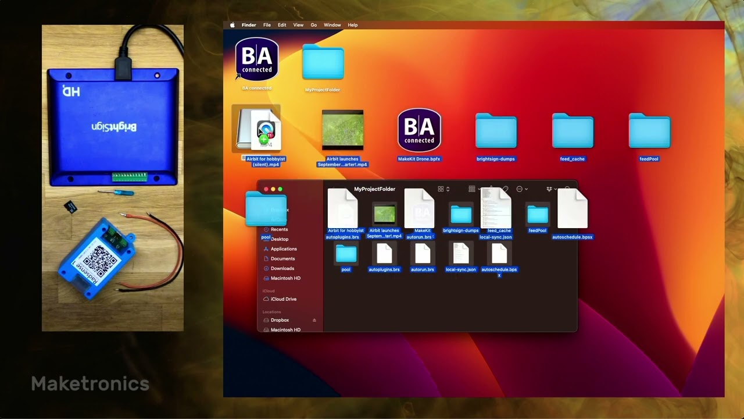Select second-row autorun.brs file icon in Finder
Screen dimensions: 744x419
point(423,254)
